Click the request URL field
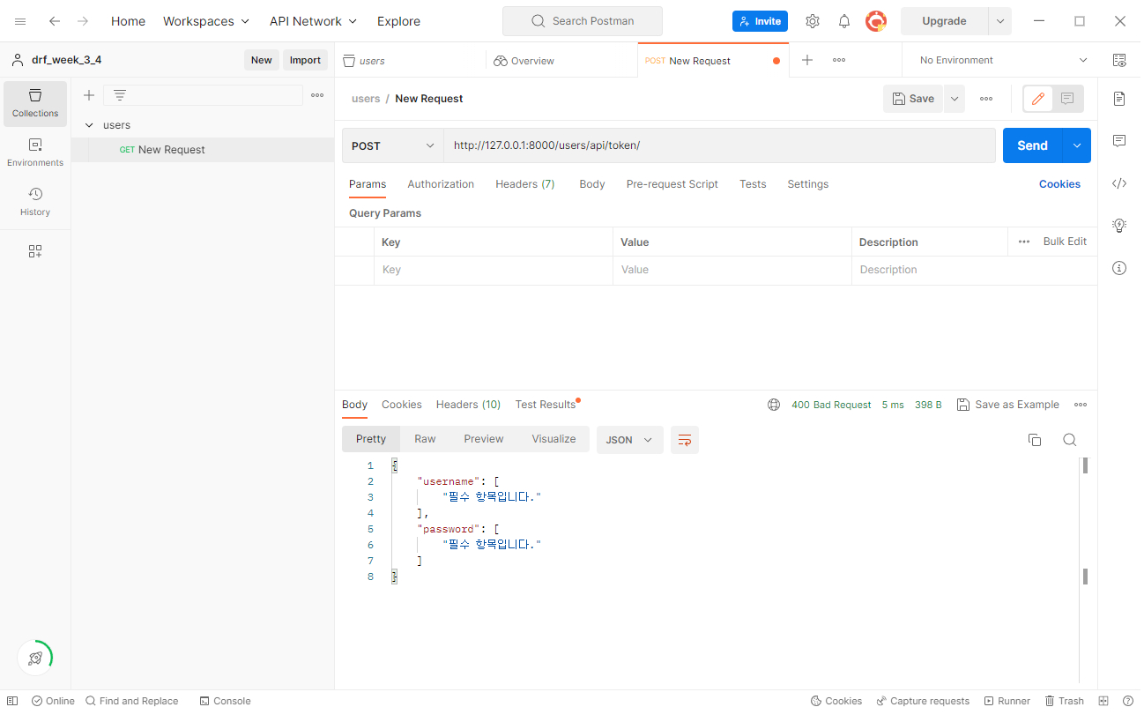Image resolution: width=1144 pixels, height=722 pixels. coord(719,145)
